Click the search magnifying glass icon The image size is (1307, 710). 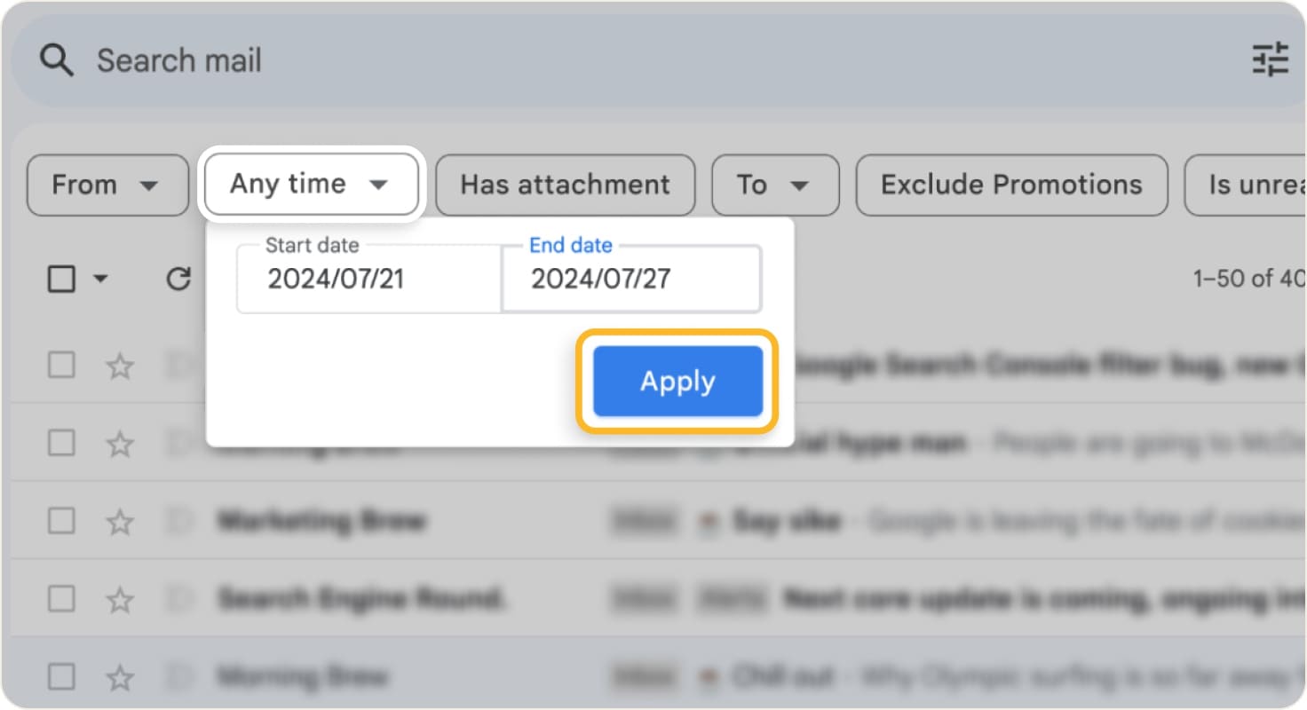pyautogui.click(x=55, y=59)
